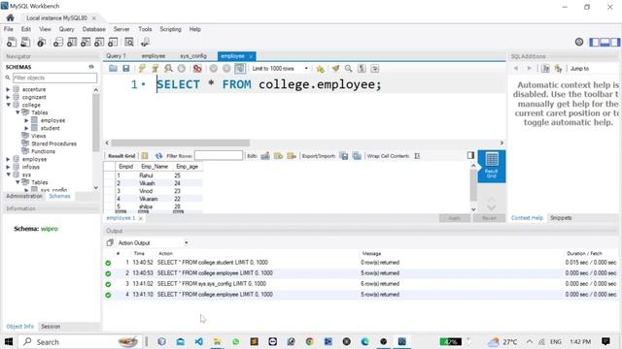Expand the accenture schema
Image resolution: width=622 pixels, height=349 pixels.
click(8, 89)
